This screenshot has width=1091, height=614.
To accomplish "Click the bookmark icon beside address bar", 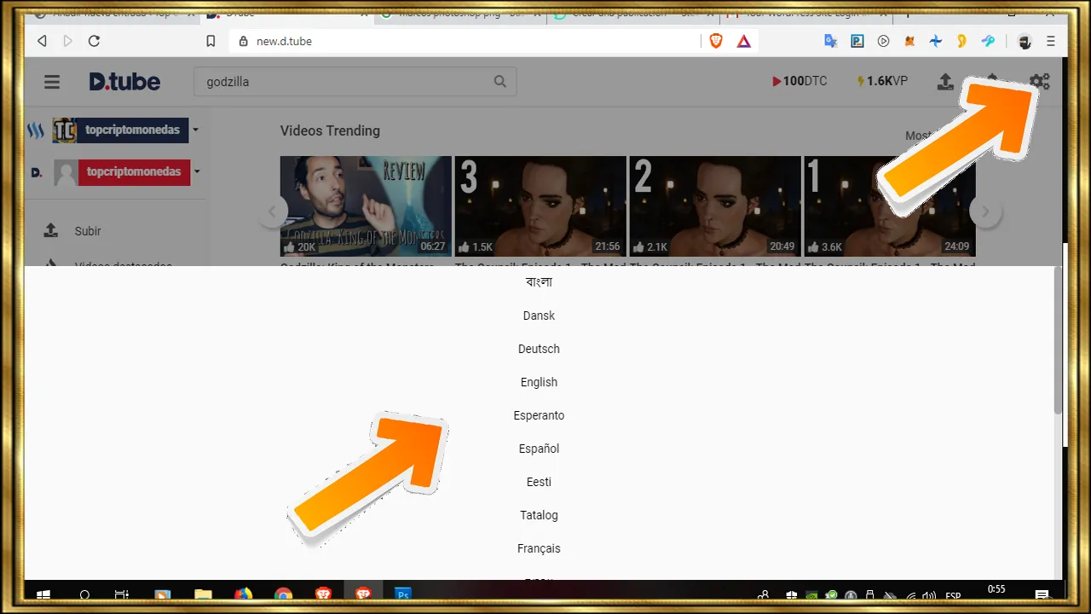I will pos(211,41).
